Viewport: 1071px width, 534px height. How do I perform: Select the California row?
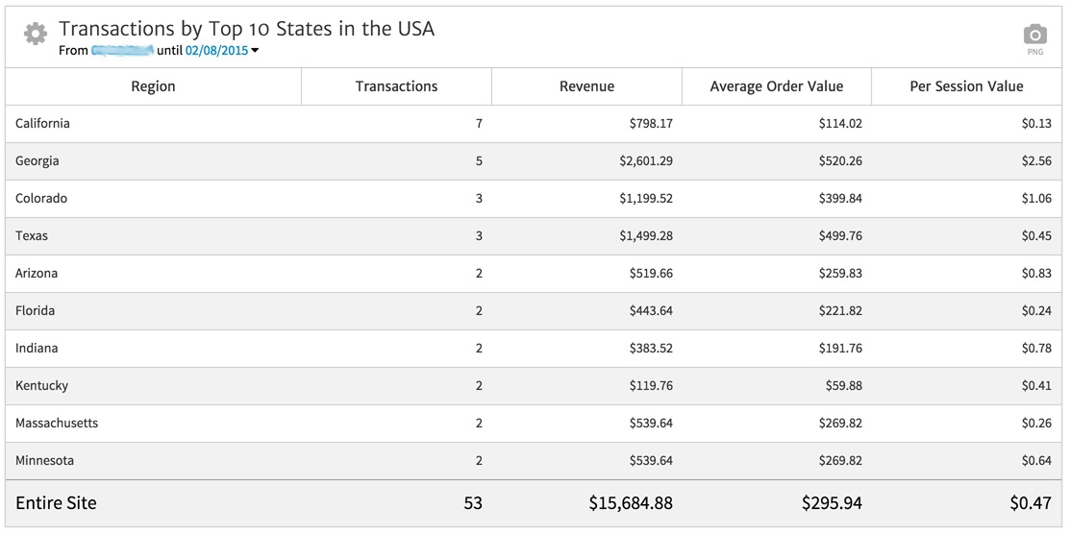coord(42,123)
